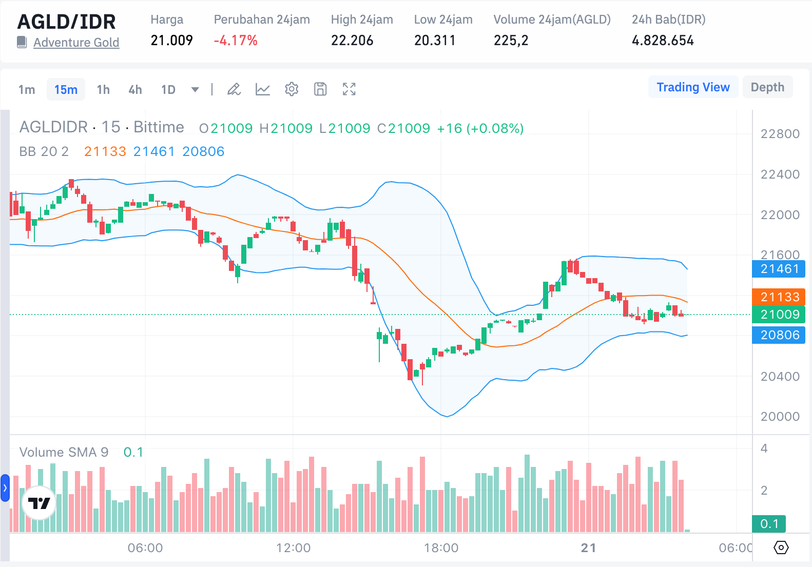Toggle fullscreen chart mode icon
812x567 pixels.
tap(349, 89)
